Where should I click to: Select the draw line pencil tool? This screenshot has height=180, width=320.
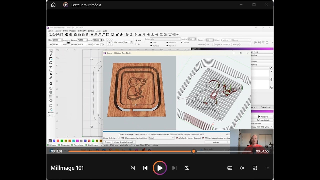click(51, 55)
